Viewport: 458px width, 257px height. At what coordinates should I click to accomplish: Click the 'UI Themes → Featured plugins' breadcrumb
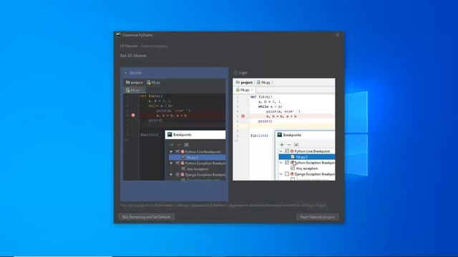(144, 46)
